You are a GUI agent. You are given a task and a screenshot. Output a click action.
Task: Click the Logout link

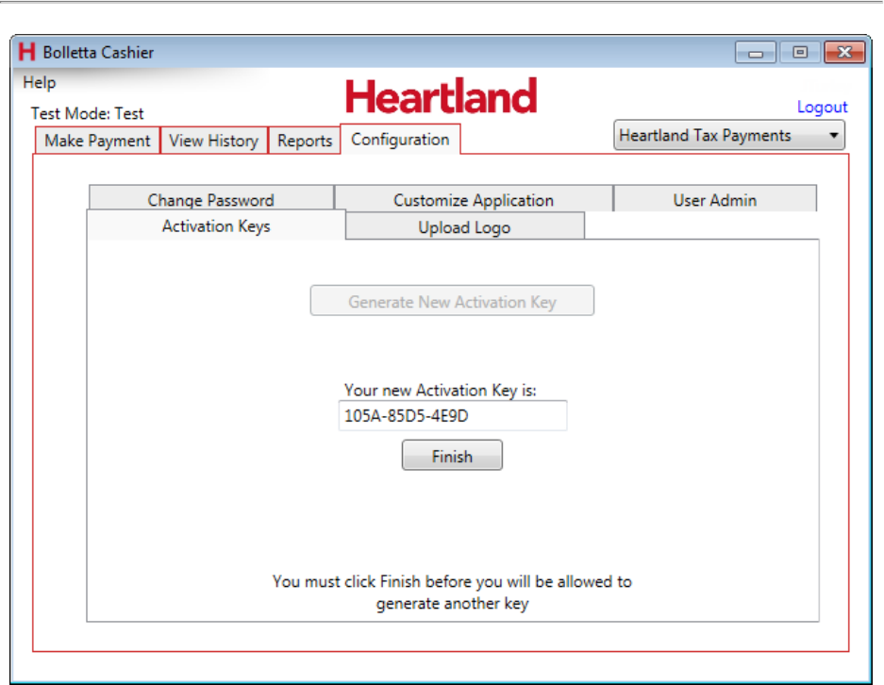[822, 108]
